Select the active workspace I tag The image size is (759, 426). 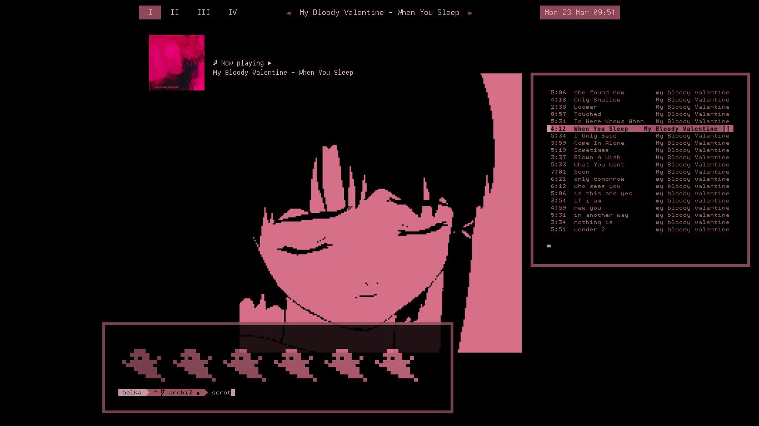[x=149, y=12]
